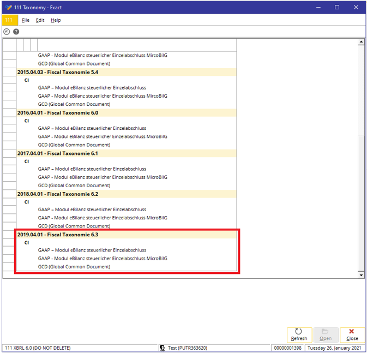Select GAAP MicroBilG row under Taxonomie 6.2
The height and width of the screenshot is (353, 367).
[x=103, y=218]
